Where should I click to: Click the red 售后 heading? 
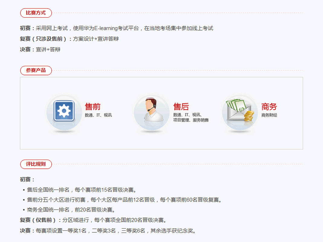click(181, 107)
